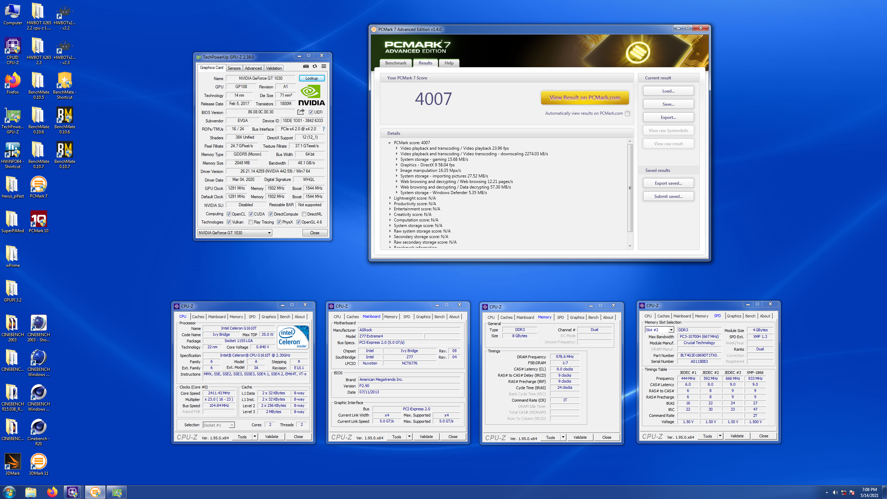
Task: Expand the Video playback 23.96 fps item
Action: pos(396,148)
